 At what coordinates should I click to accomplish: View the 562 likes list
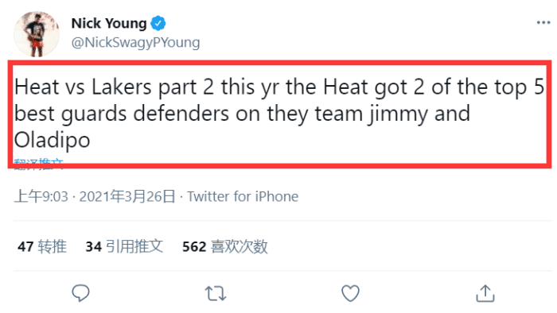tap(225, 246)
